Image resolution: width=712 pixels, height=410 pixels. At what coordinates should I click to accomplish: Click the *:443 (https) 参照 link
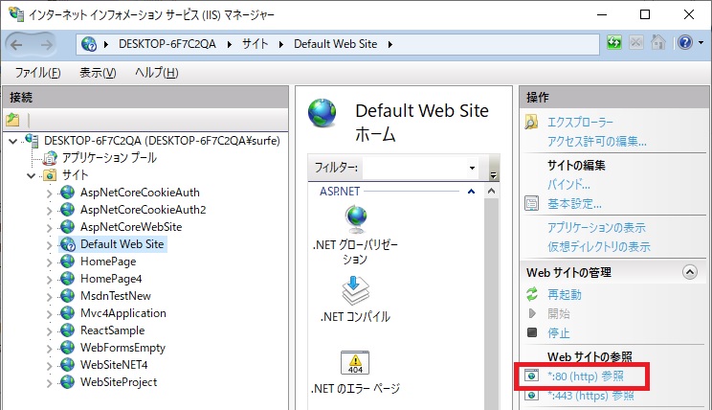tap(590, 396)
